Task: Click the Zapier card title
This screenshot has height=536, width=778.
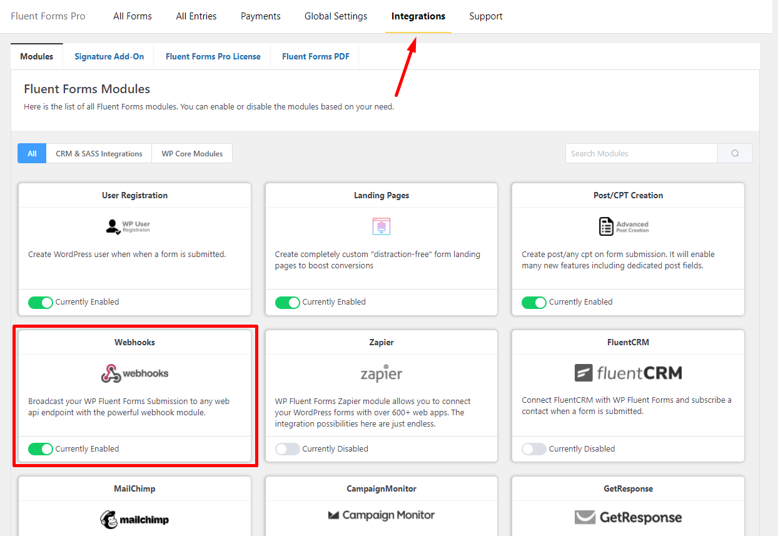Action: pos(381,342)
